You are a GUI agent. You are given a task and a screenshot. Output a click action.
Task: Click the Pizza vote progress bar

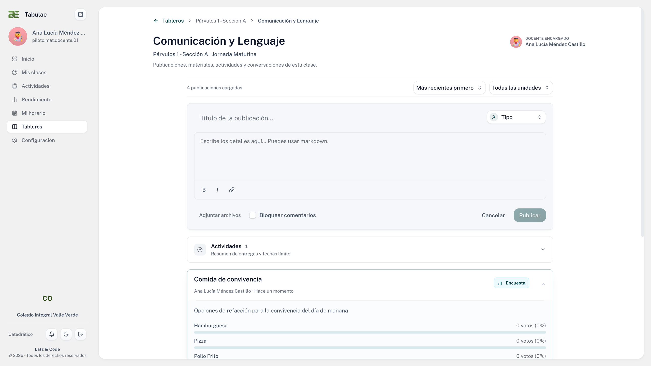(370, 347)
